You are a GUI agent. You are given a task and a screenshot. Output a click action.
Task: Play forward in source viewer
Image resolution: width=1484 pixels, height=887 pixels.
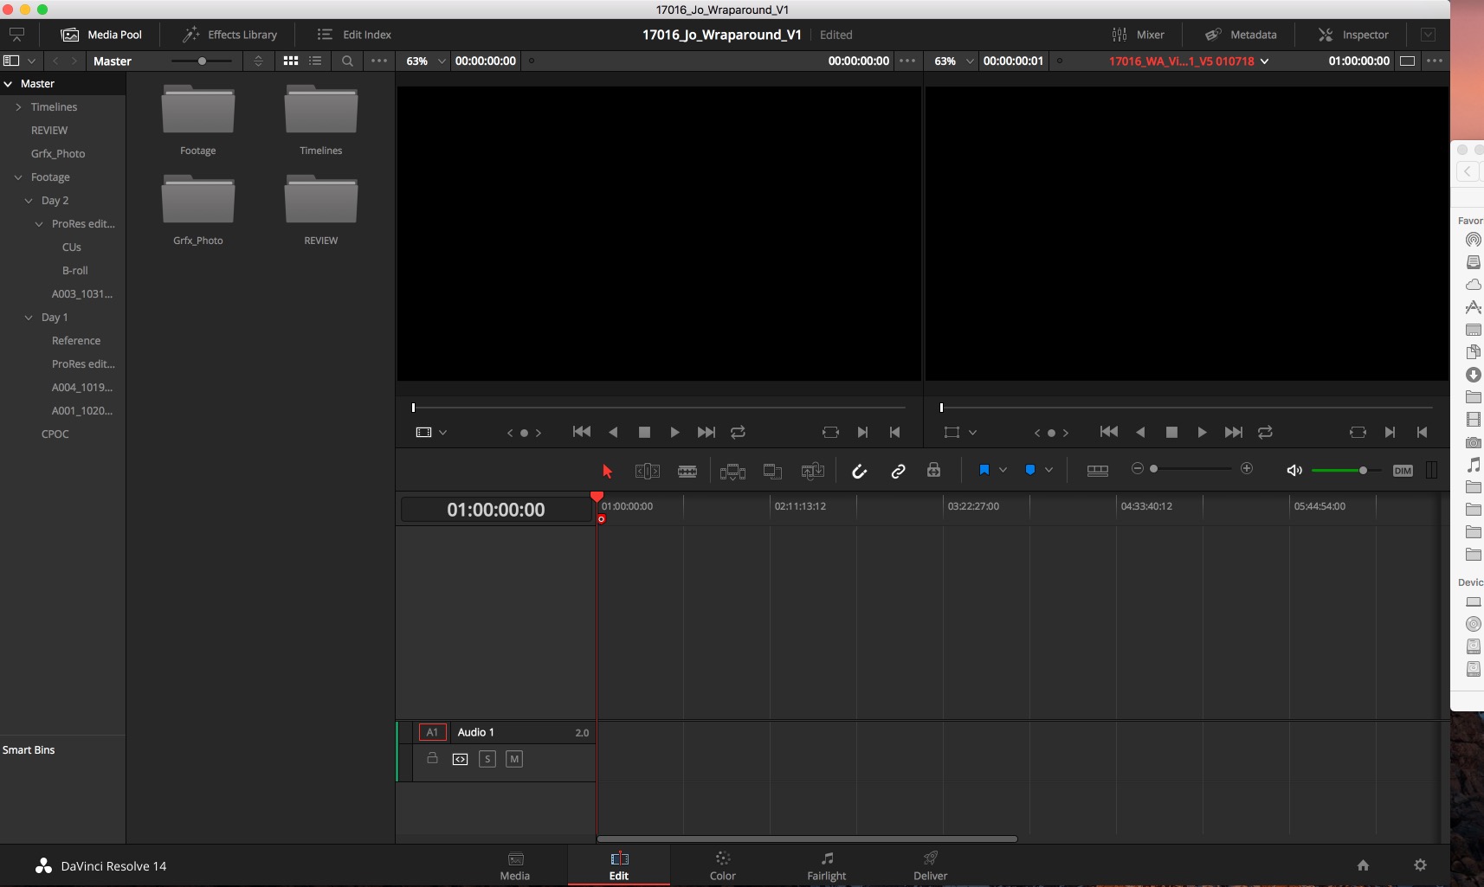674,432
